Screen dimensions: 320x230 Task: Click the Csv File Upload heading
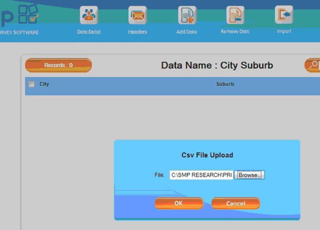[207, 155]
